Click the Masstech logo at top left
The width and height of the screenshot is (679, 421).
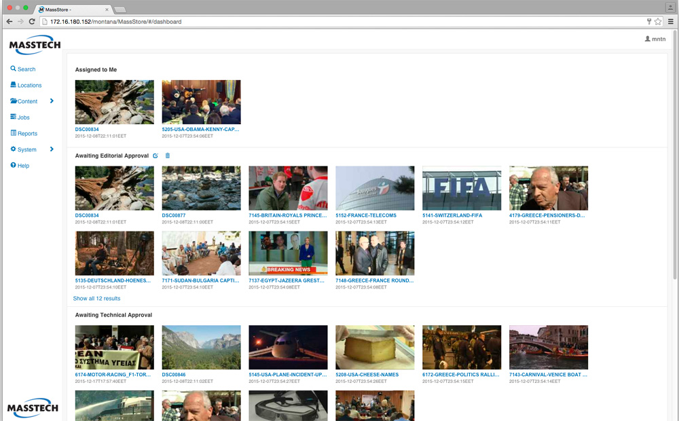coord(35,45)
